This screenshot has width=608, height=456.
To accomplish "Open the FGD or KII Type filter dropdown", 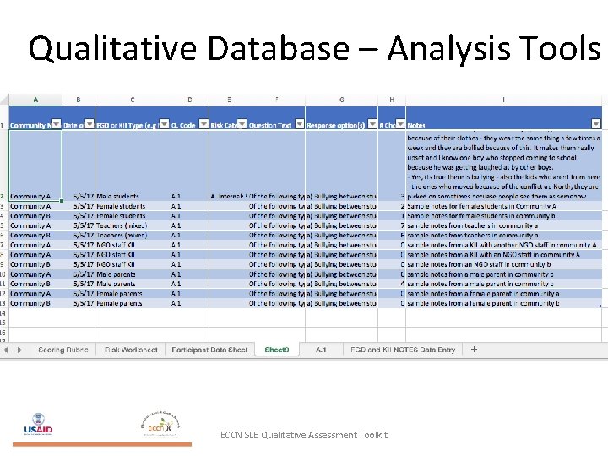I will 165,123.
